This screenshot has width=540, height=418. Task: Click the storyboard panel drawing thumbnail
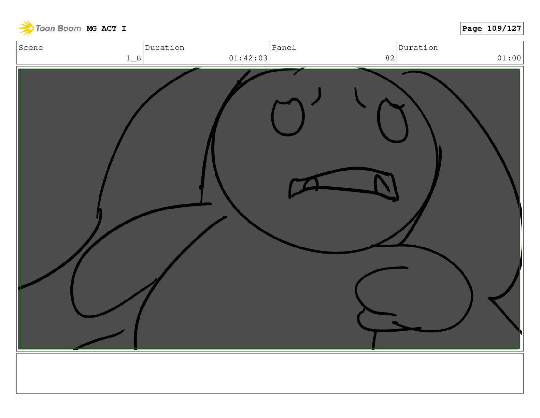pos(270,209)
